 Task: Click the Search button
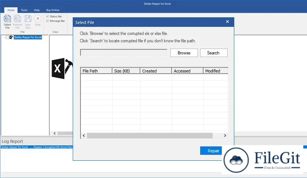point(214,53)
